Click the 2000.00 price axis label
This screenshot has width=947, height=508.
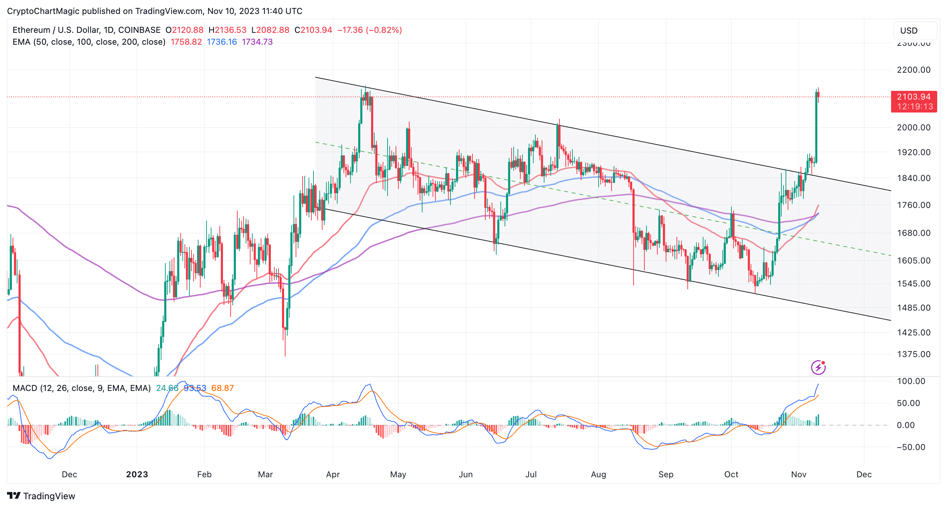913,128
